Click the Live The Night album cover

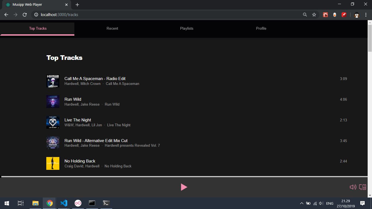(x=53, y=122)
